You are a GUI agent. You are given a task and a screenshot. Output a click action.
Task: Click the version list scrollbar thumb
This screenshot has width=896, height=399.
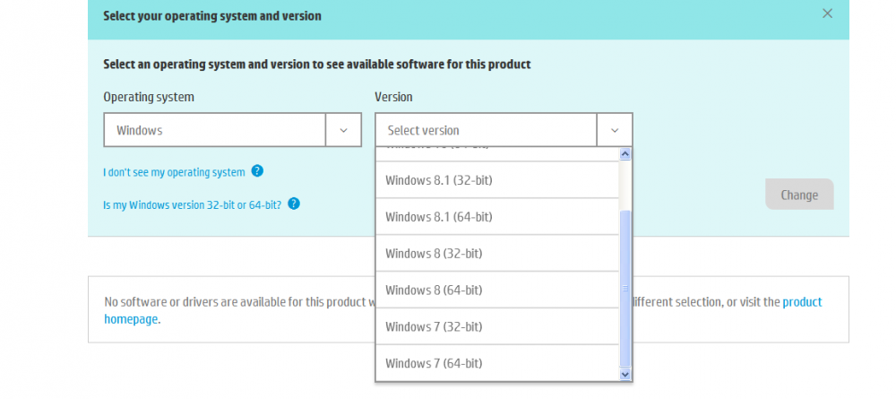click(625, 287)
